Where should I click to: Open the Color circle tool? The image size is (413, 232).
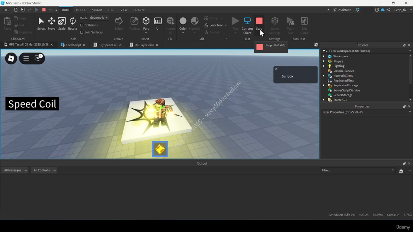tap(183, 21)
